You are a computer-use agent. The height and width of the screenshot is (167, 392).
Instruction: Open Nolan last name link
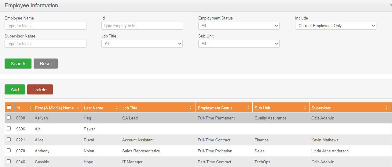[89, 151]
